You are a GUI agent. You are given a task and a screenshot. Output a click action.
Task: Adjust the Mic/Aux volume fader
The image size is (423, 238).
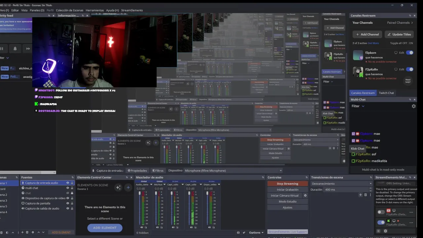tap(155, 193)
